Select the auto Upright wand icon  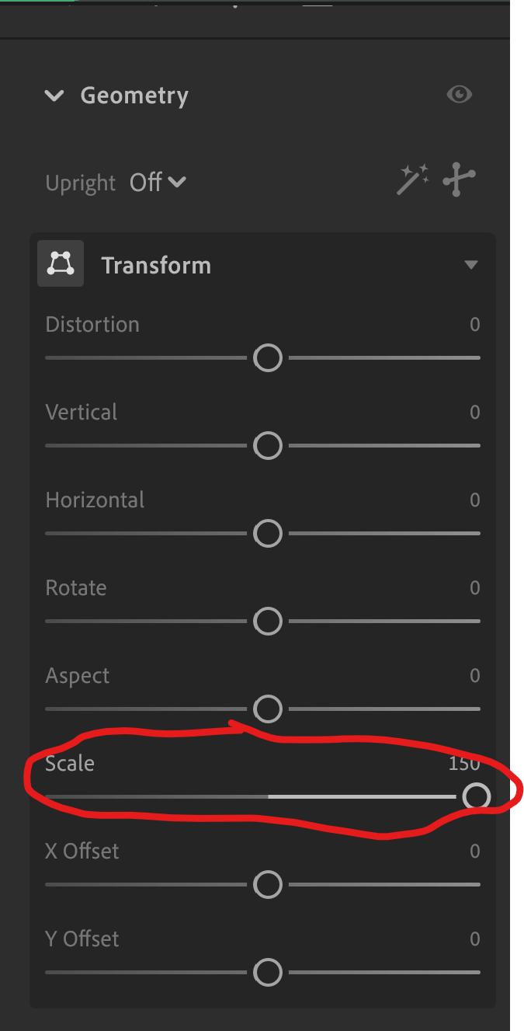tap(412, 179)
